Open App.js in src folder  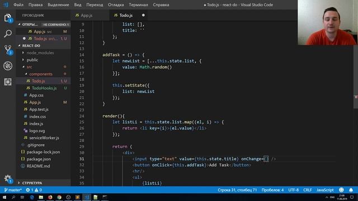[x=35, y=102]
